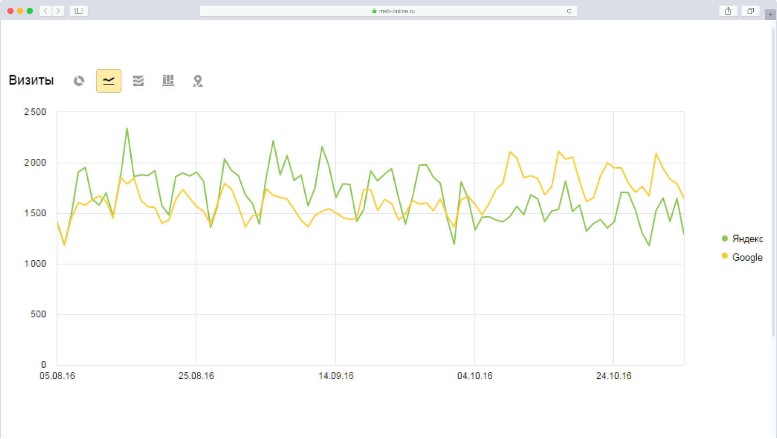Image resolution: width=777 pixels, height=439 pixels.
Task: Show all tabs overview
Action: pyautogui.click(x=750, y=11)
